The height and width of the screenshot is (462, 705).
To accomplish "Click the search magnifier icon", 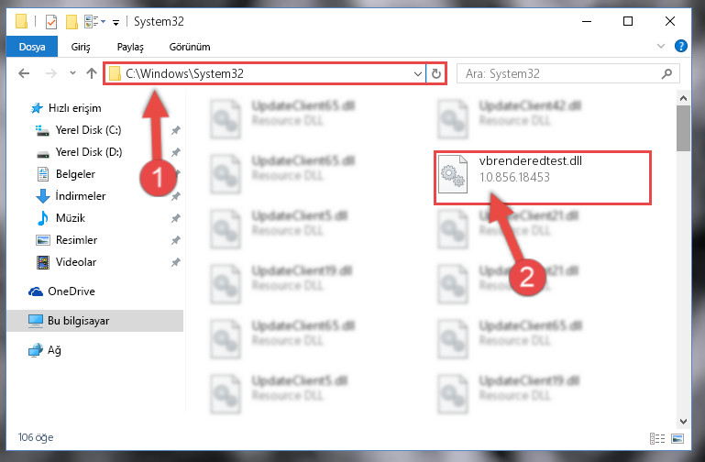I will pos(666,73).
